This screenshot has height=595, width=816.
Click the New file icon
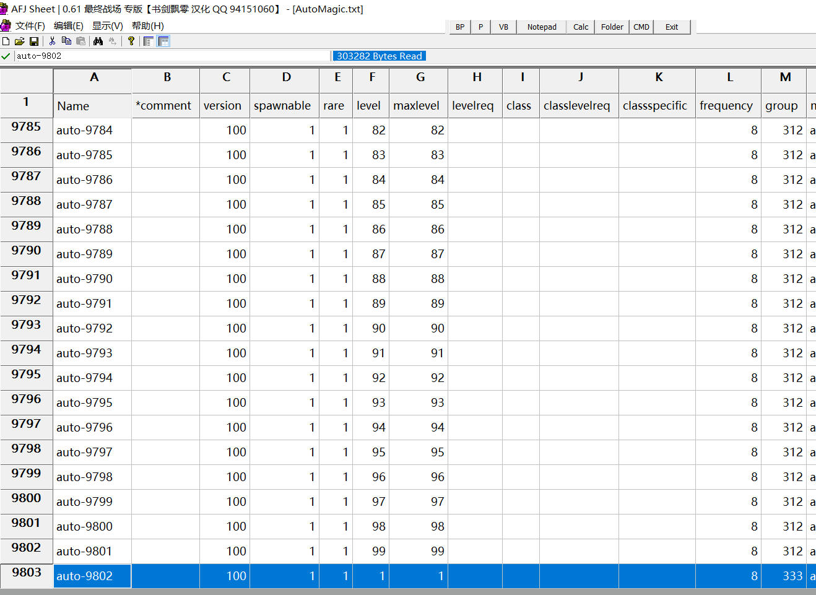point(6,41)
